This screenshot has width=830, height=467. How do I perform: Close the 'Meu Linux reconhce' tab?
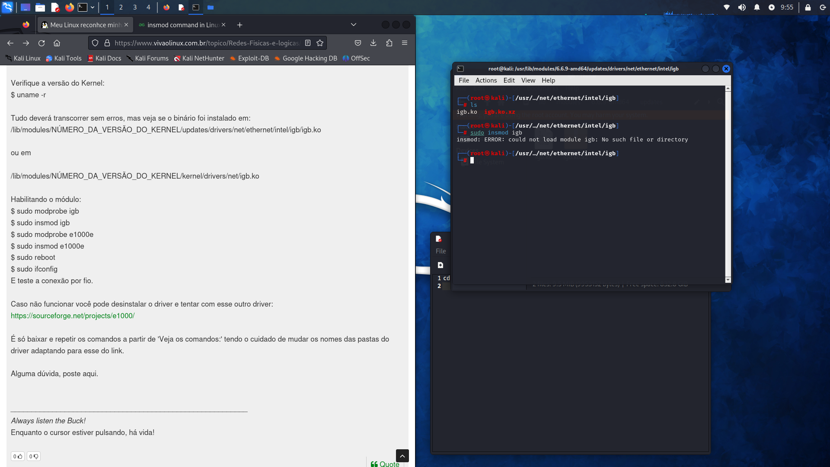click(x=126, y=25)
